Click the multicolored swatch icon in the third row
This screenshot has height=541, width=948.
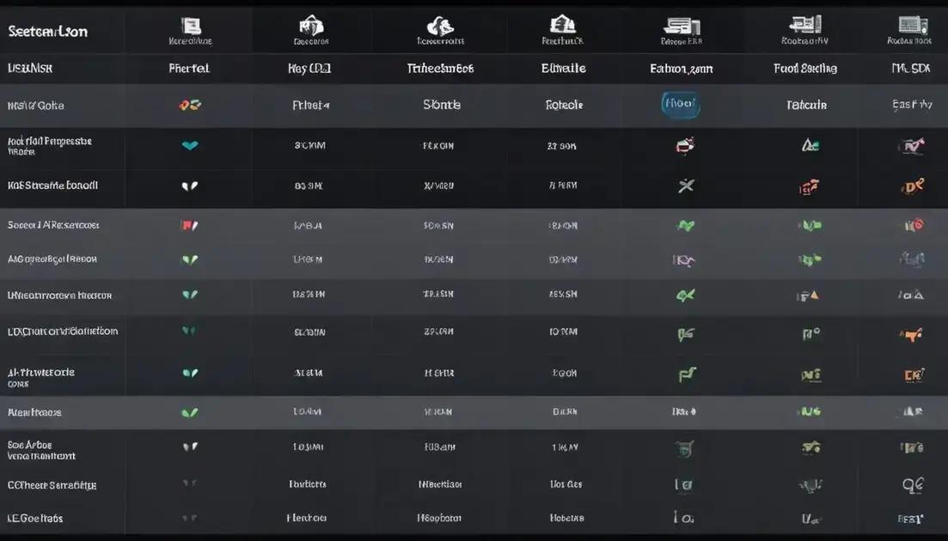190,106
